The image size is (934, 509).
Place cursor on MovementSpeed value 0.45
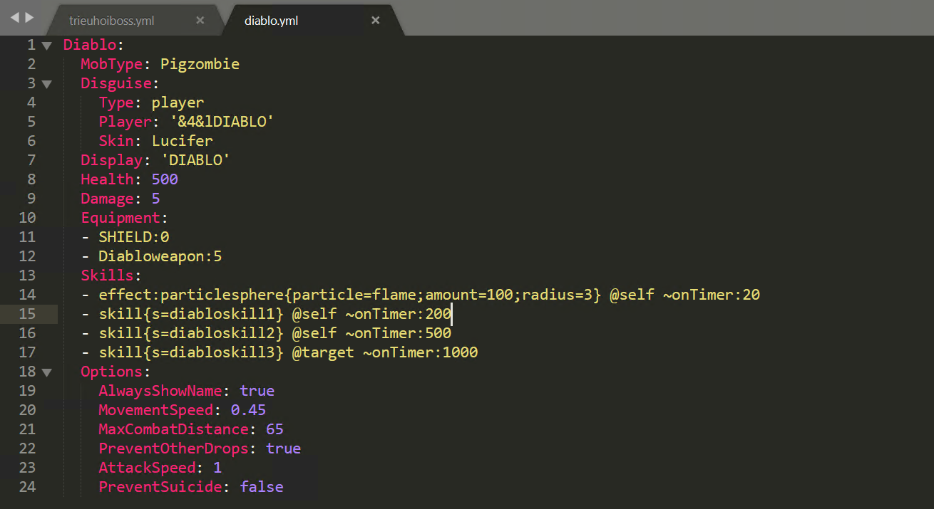click(248, 410)
